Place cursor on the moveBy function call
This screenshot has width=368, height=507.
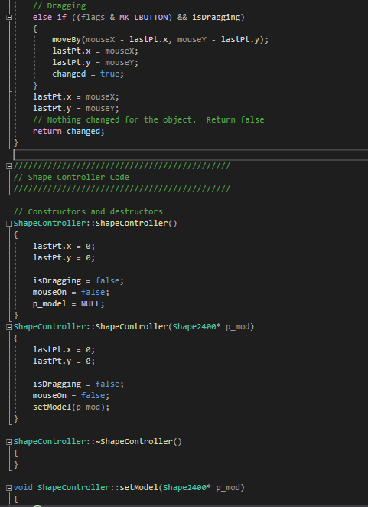(x=67, y=40)
